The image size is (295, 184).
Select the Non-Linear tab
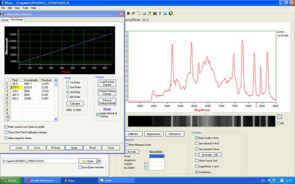17,20
